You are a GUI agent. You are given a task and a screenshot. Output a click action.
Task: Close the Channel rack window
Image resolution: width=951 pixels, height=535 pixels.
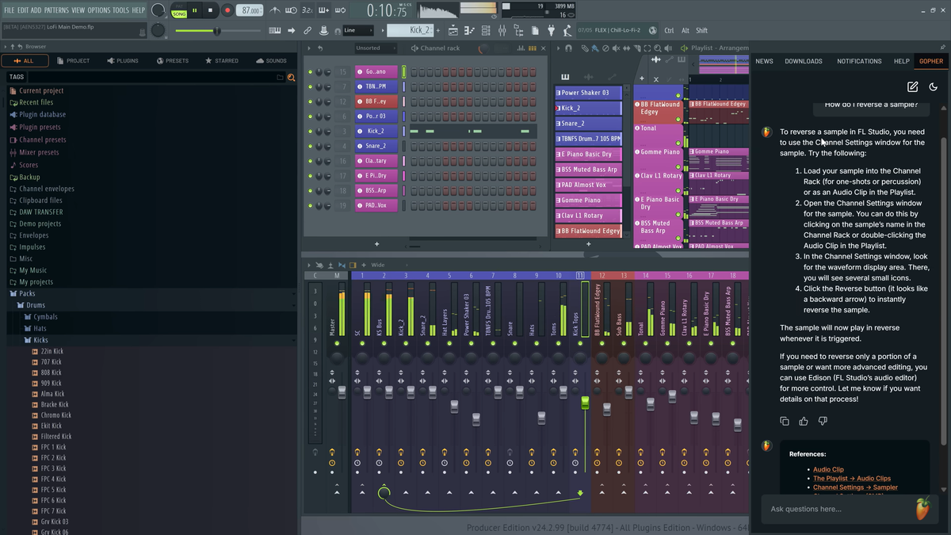click(544, 48)
